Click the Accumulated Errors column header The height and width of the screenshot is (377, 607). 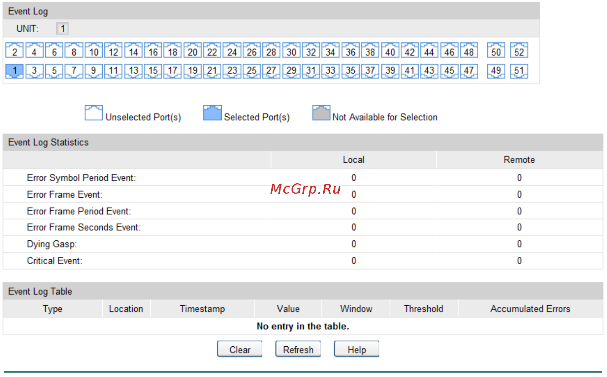pos(530,309)
